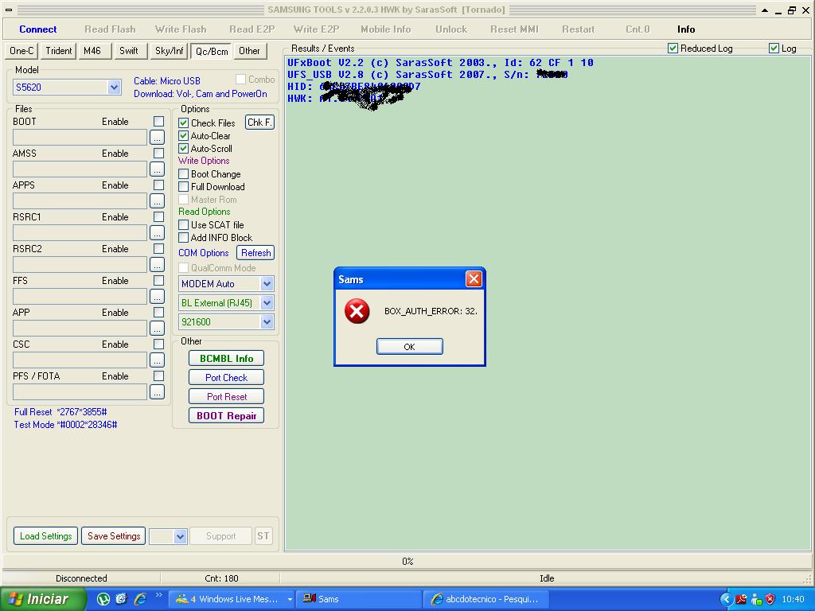
Task: Browse for PFS / FOTA file
Action: tap(157, 391)
